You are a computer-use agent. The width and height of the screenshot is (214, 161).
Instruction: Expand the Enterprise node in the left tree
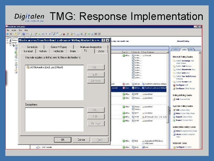coord(7,40)
